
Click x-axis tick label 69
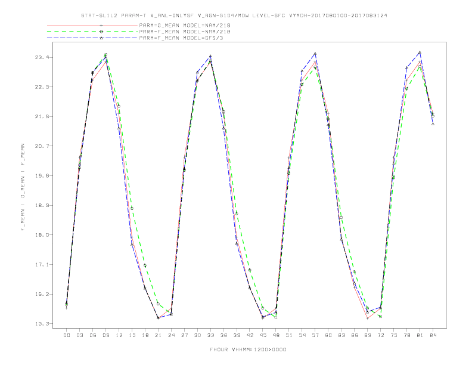pyautogui.click(x=368, y=335)
